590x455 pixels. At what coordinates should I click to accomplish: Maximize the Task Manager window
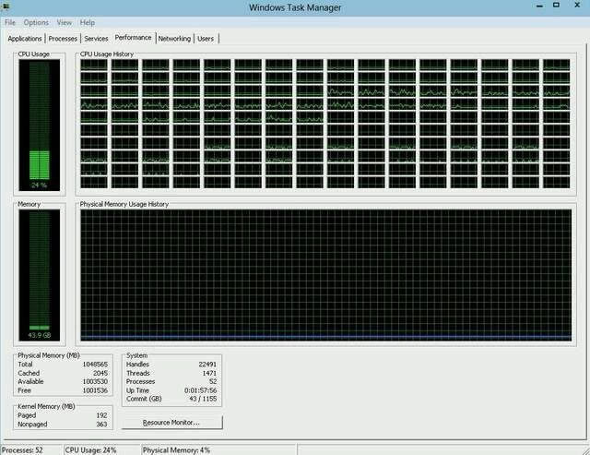click(556, 6)
